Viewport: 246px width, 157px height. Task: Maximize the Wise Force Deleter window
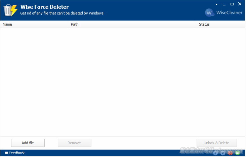[x=232, y=4]
